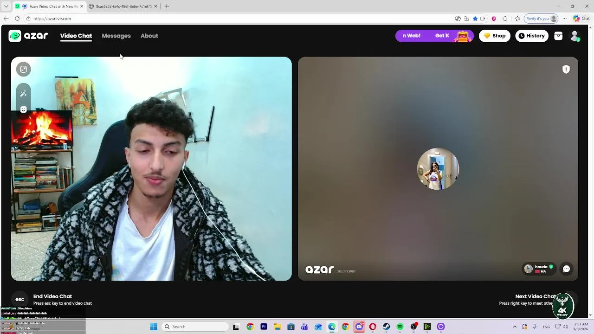Open the Favorites list icon
Viewport: 594px width, 334px height.
pyautogui.click(x=517, y=19)
